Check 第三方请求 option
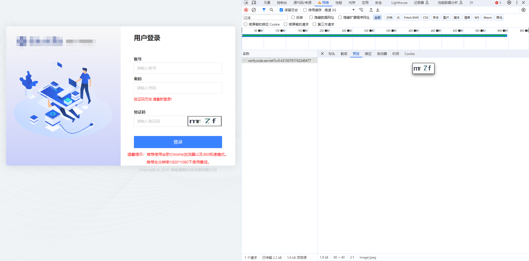Image resolution: width=529 pixels, height=261 pixels. [314, 24]
